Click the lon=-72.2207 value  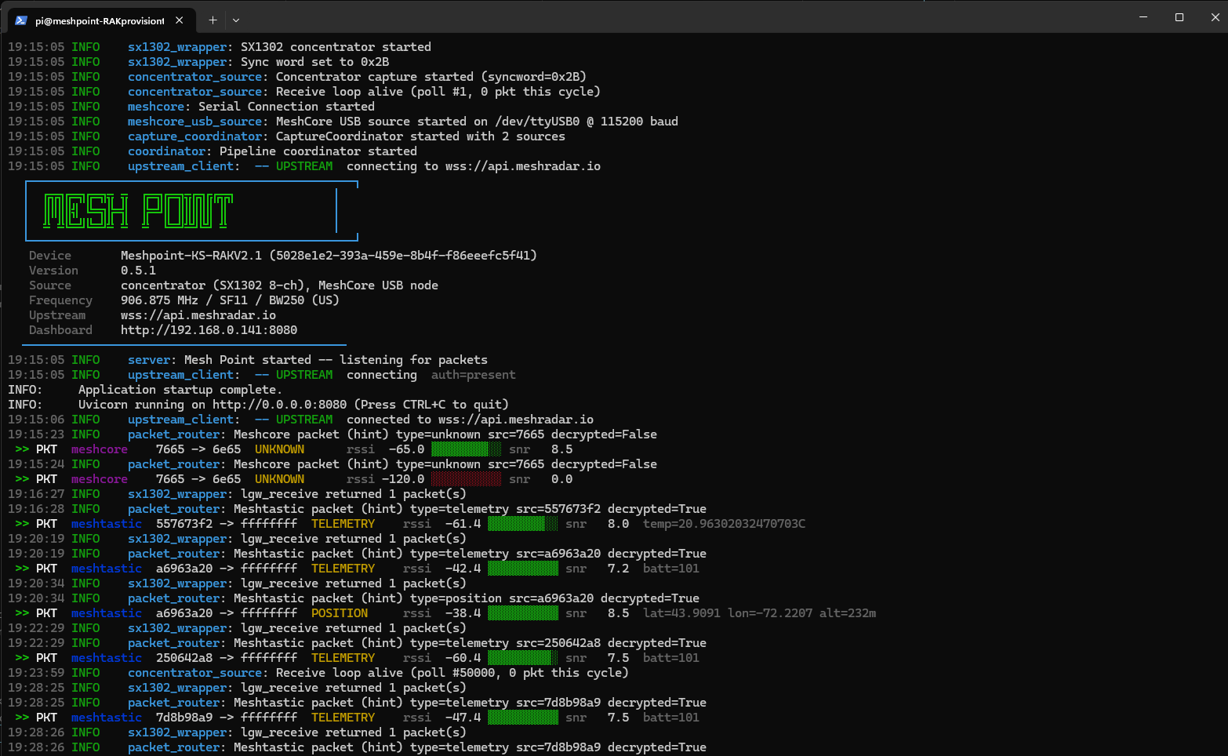coord(770,613)
